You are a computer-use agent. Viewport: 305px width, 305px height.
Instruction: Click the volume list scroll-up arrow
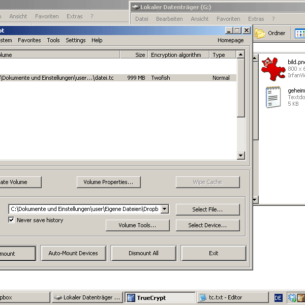pyautogui.click(x=240, y=54)
